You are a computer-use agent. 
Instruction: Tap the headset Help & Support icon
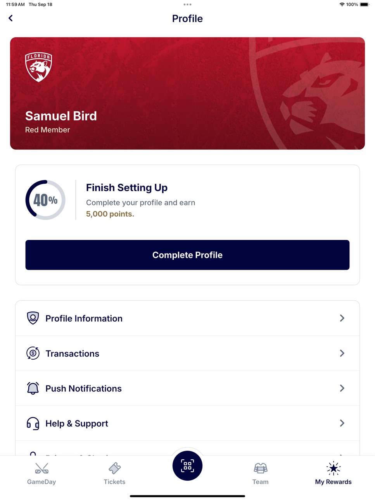(x=33, y=423)
